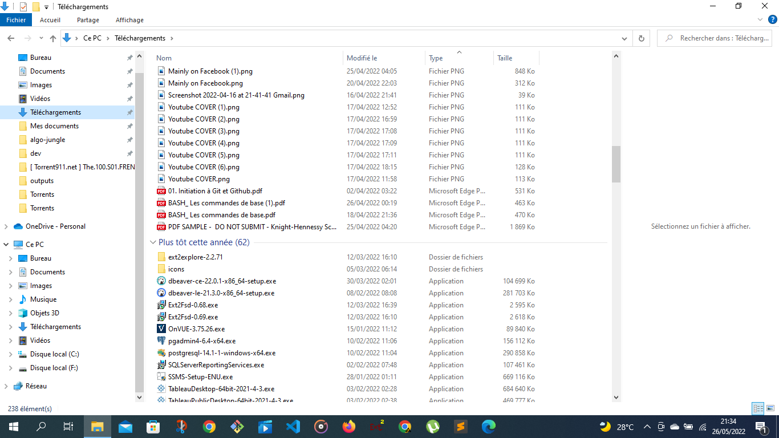Expand the OneDrive - Personal node
This screenshot has width=779, height=438.
[x=6, y=226]
